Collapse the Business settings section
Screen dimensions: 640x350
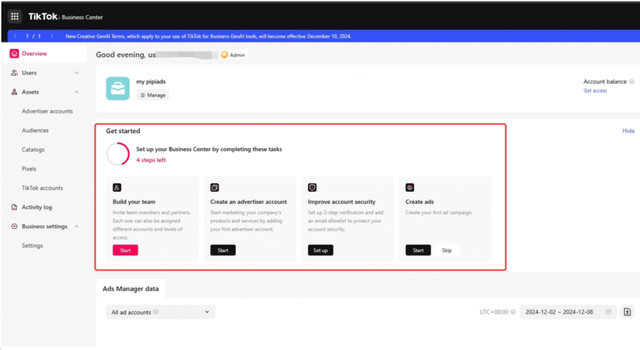[x=76, y=226]
